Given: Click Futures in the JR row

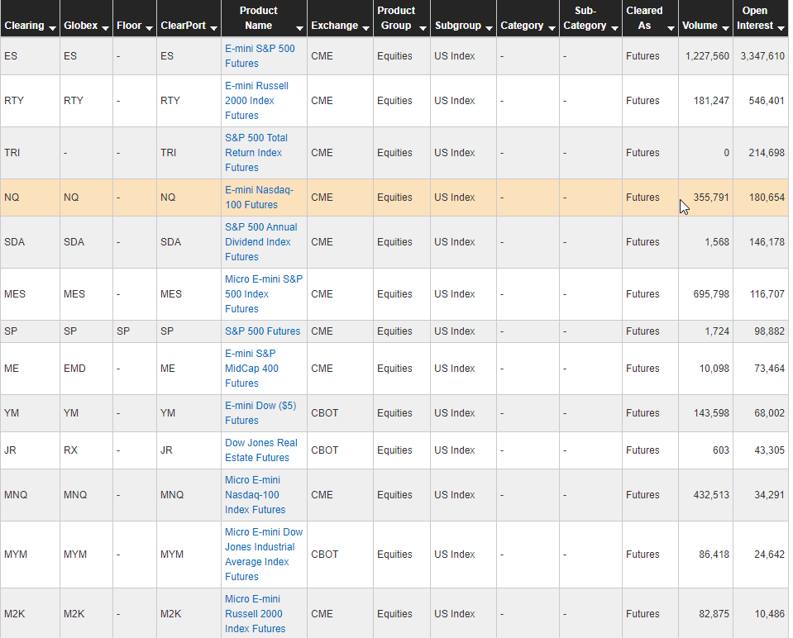Looking at the screenshot, I should 643,450.
